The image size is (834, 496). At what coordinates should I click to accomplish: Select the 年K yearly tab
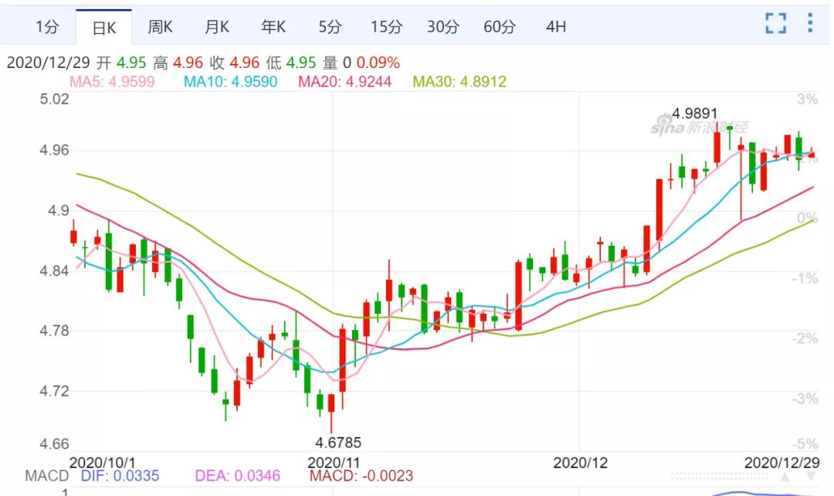pyautogui.click(x=273, y=26)
